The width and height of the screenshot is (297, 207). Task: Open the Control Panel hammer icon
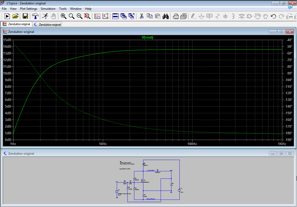pos(35,16)
